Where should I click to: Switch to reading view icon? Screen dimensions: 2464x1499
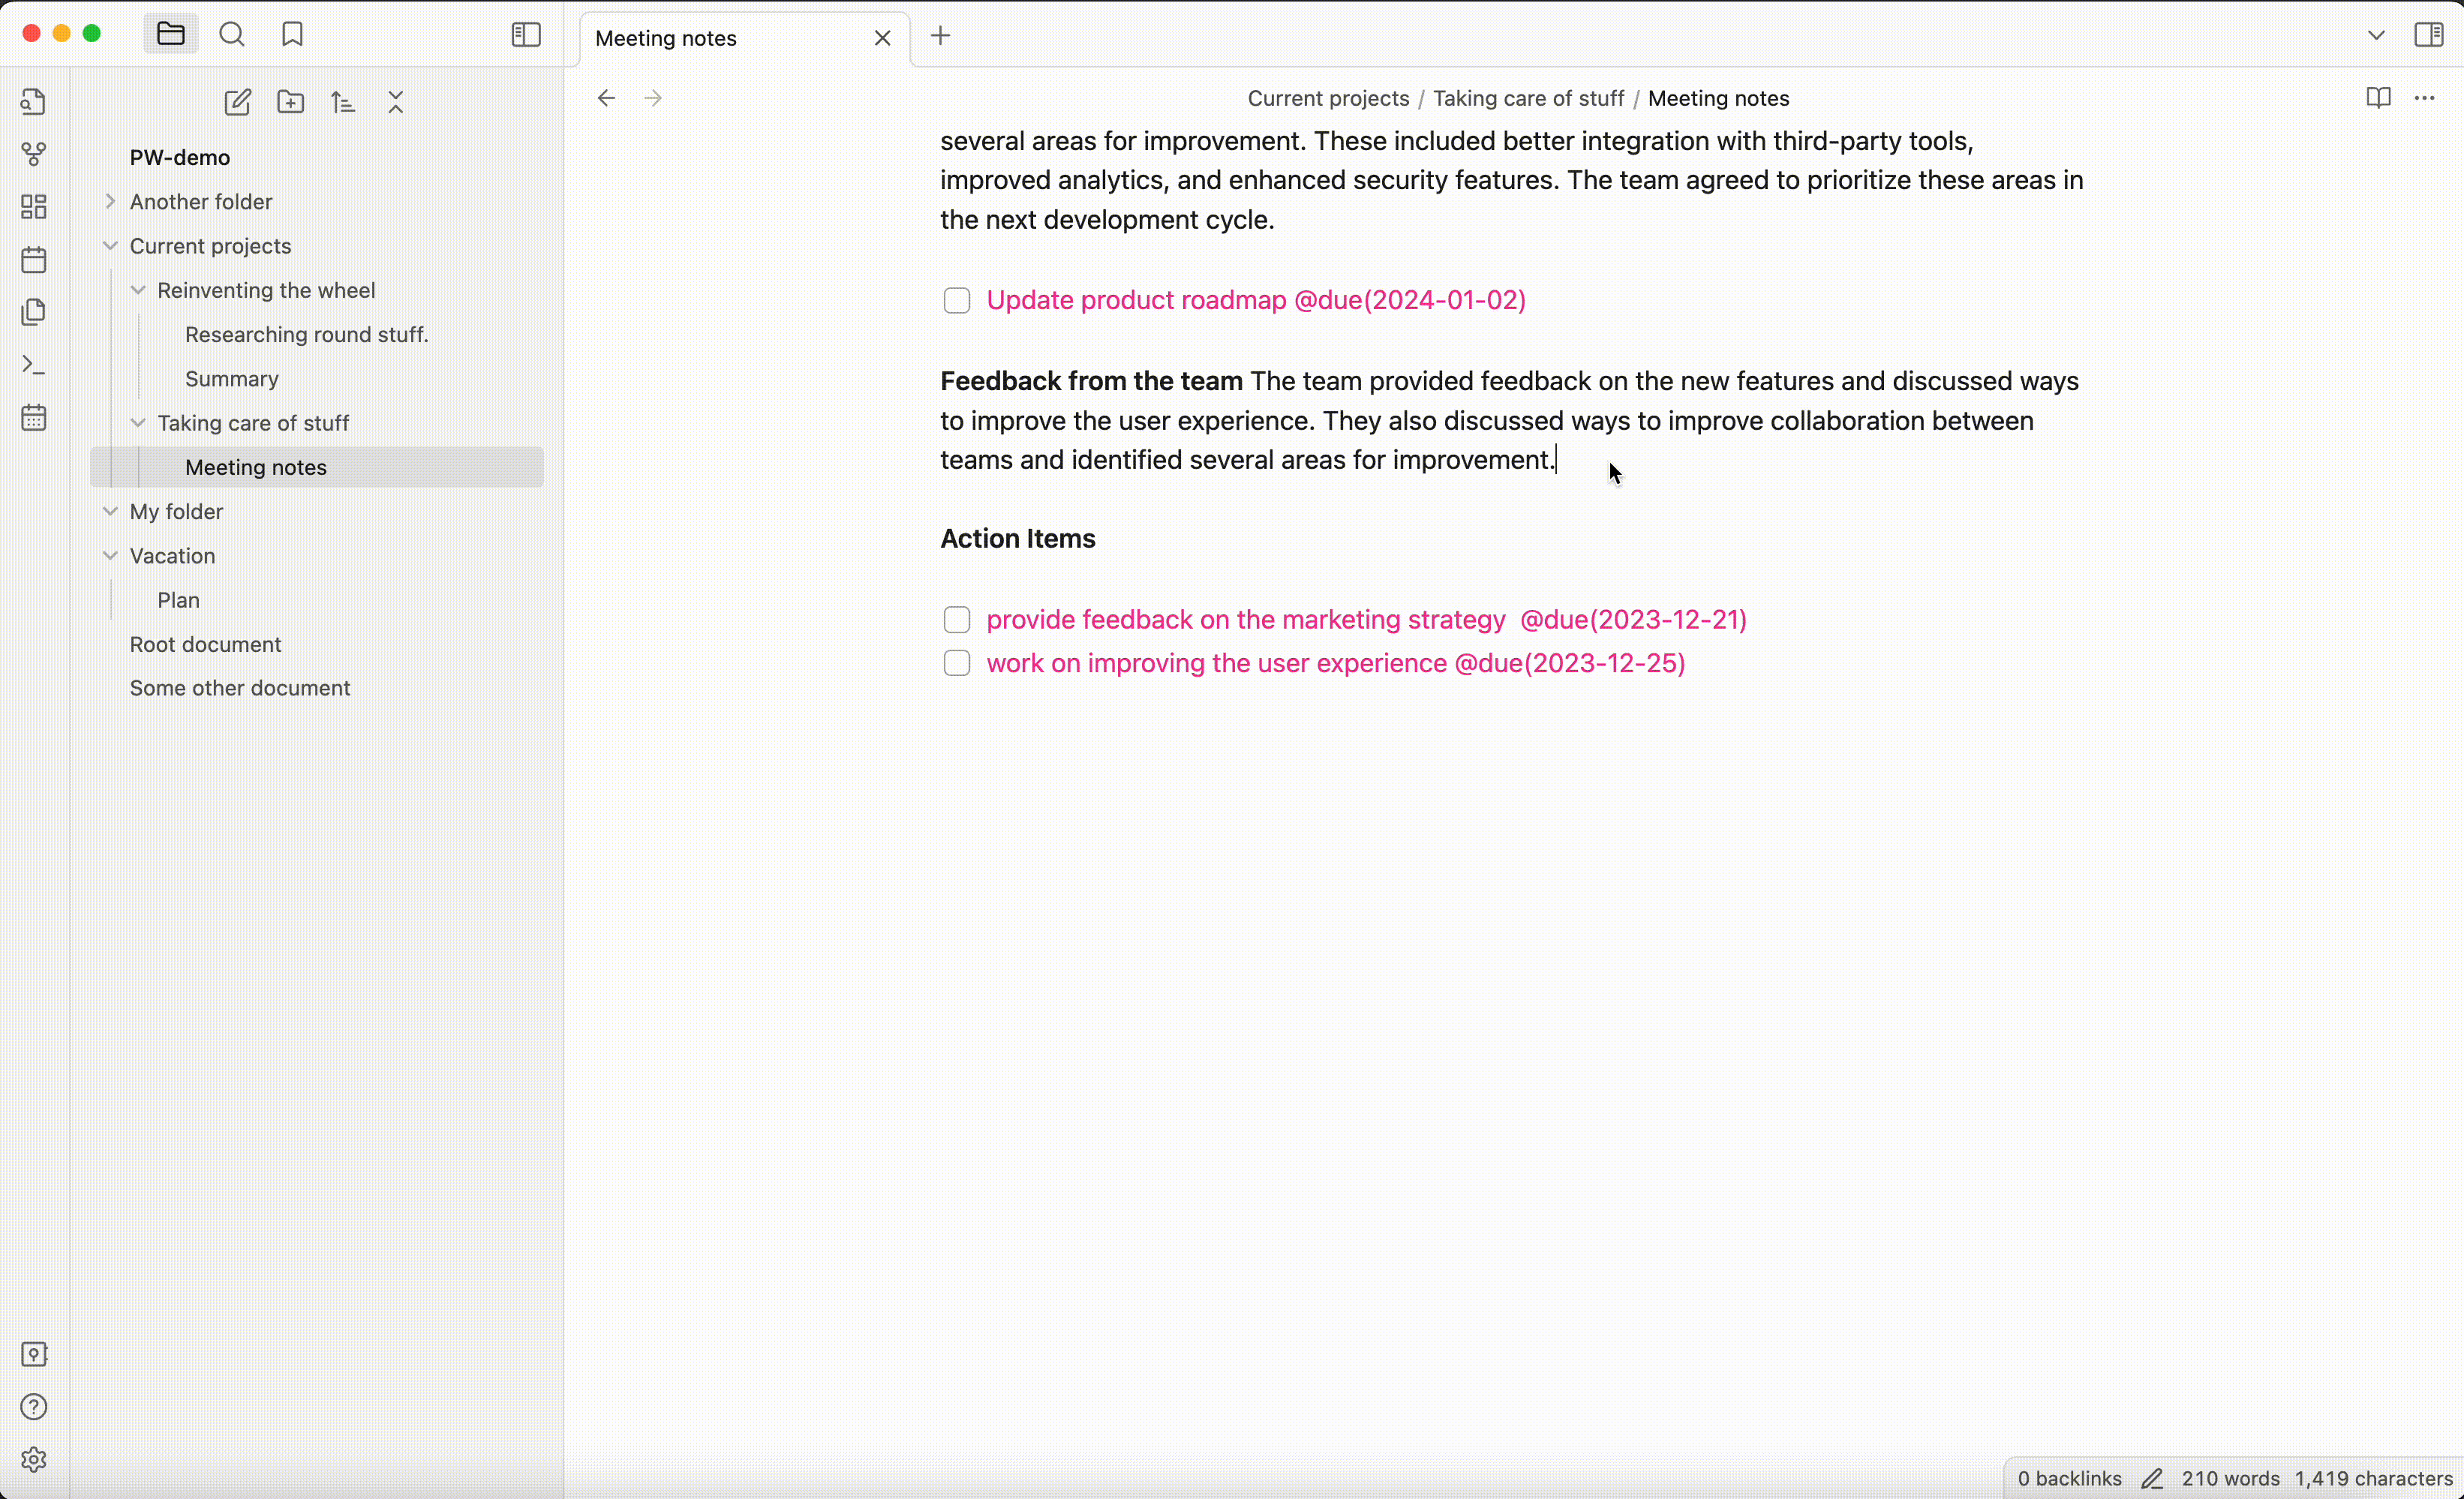point(2378,98)
